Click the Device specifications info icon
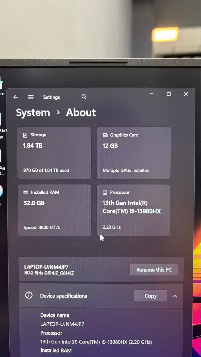The image size is (201, 357). pos(29,295)
